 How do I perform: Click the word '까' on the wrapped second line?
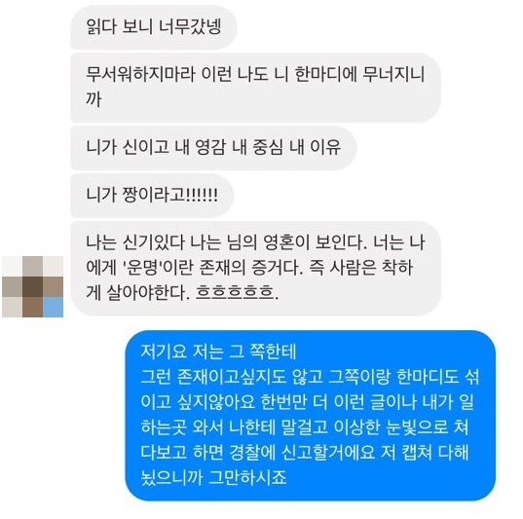[93, 99]
